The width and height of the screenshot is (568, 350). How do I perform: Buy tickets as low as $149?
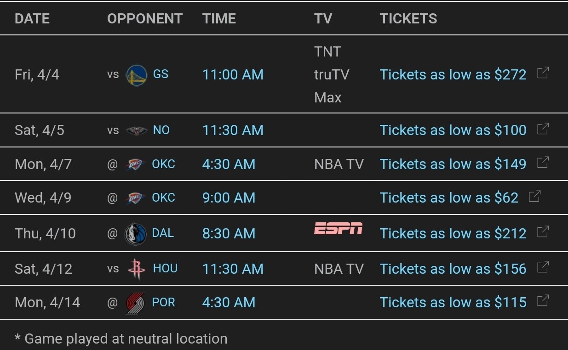coord(453,164)
